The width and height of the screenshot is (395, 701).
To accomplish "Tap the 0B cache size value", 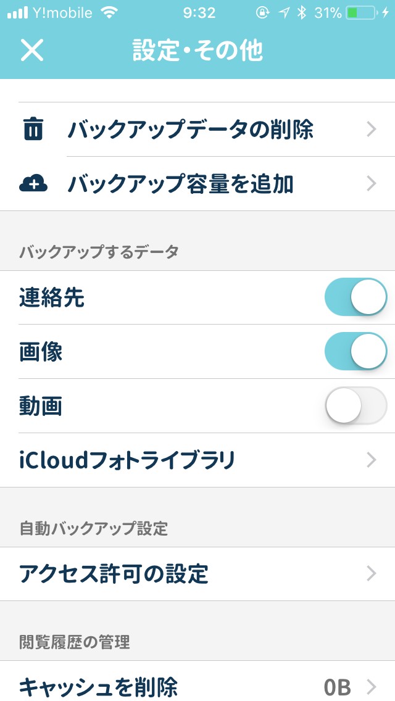I will click(x=337, y=687).
